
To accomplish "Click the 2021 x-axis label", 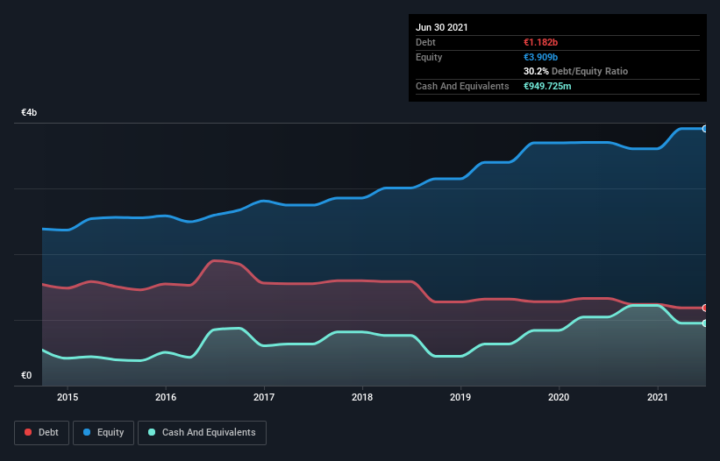I will coord(658,397).
